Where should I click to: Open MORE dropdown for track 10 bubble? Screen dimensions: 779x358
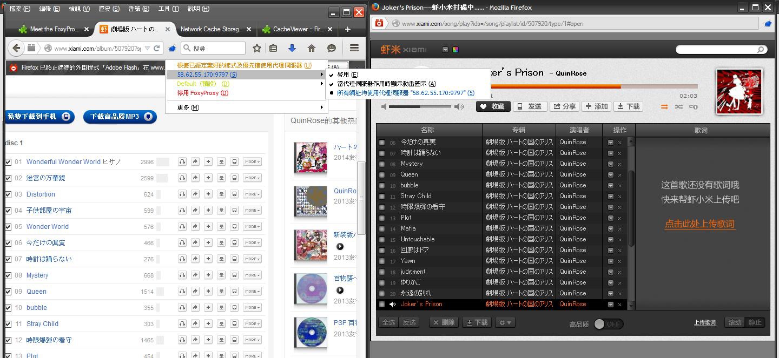point(252,307)
